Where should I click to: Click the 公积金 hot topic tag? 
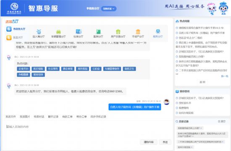click(x=96, y=69)
